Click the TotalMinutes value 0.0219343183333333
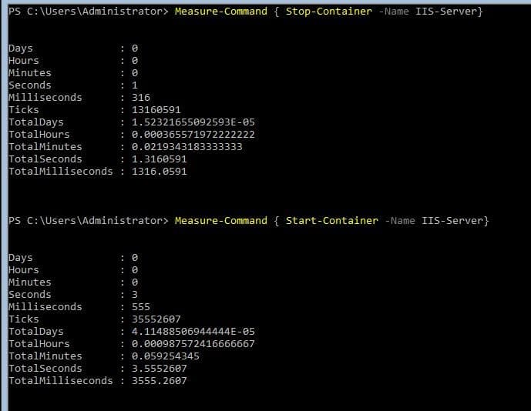Image resolution: width=531 pixels, height=411 pixels. point(187,147)
